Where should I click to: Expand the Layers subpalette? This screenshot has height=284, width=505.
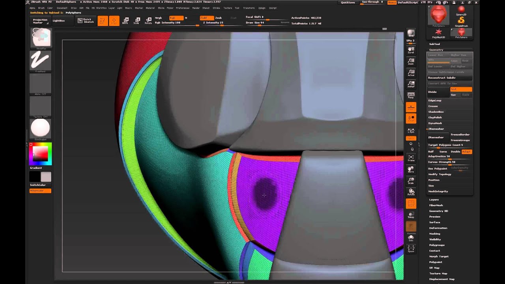434,200
